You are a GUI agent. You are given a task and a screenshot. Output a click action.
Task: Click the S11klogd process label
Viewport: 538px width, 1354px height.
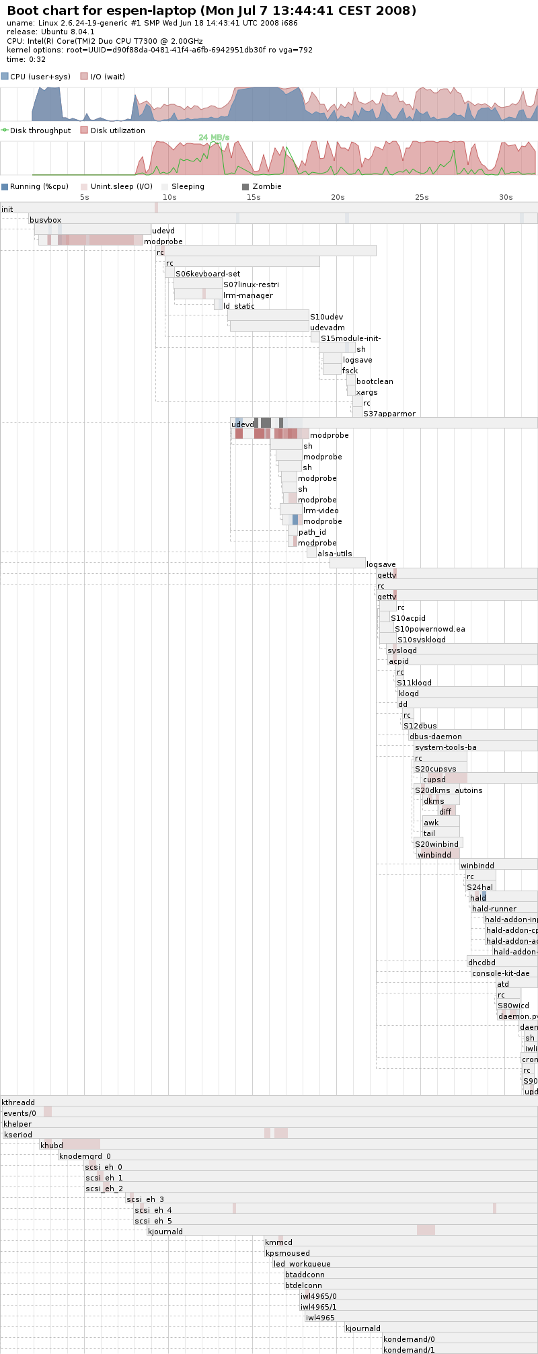(414, 683)
